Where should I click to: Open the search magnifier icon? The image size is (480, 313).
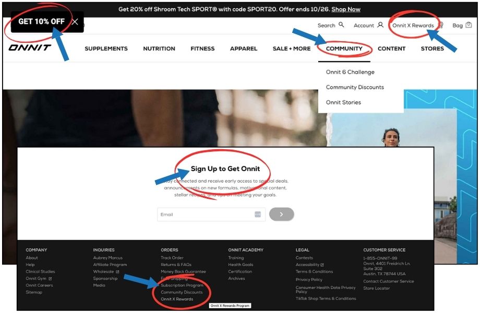coord(340,25)
